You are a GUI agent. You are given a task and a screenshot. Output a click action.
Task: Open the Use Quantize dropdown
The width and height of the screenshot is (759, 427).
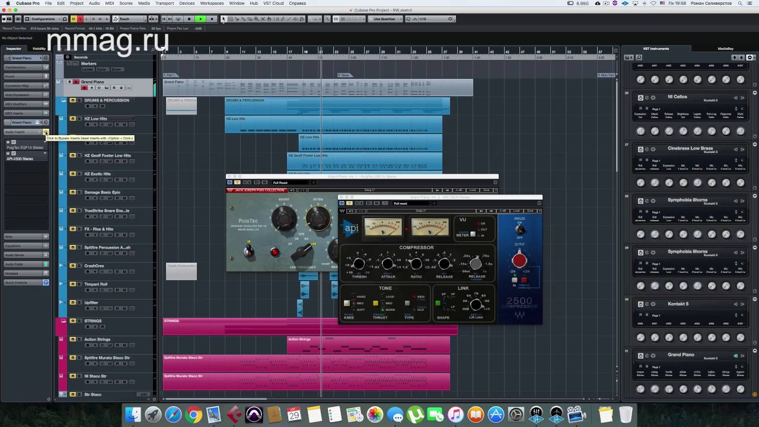pos(386,19)
